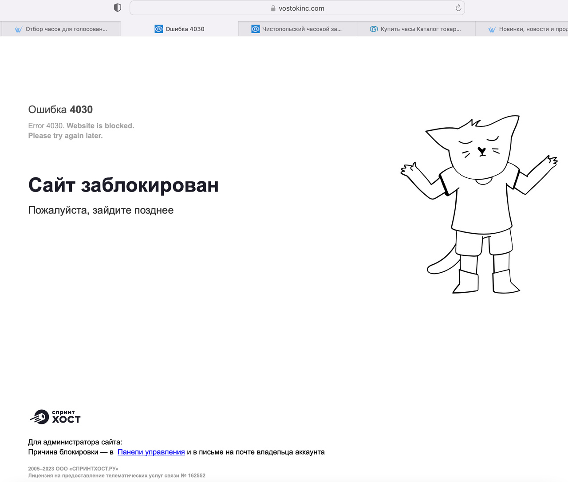This screenshot has height=482, width=568.
Task: Reload the page with the refresh icon
Action: tap(458, 8)
